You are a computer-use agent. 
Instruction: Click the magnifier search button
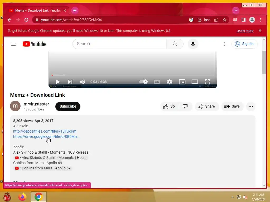click(175, 44)
